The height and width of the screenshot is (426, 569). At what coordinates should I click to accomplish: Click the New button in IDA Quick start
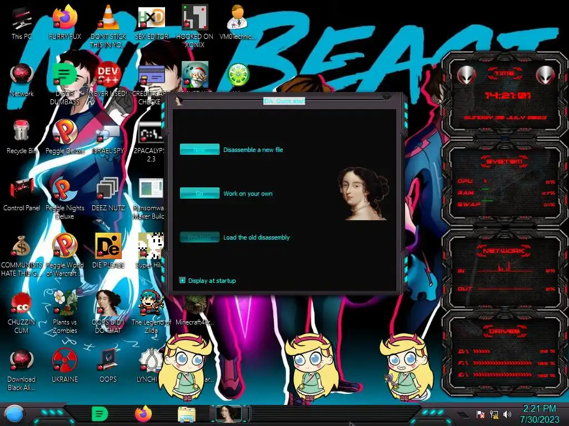click(199, 149)
